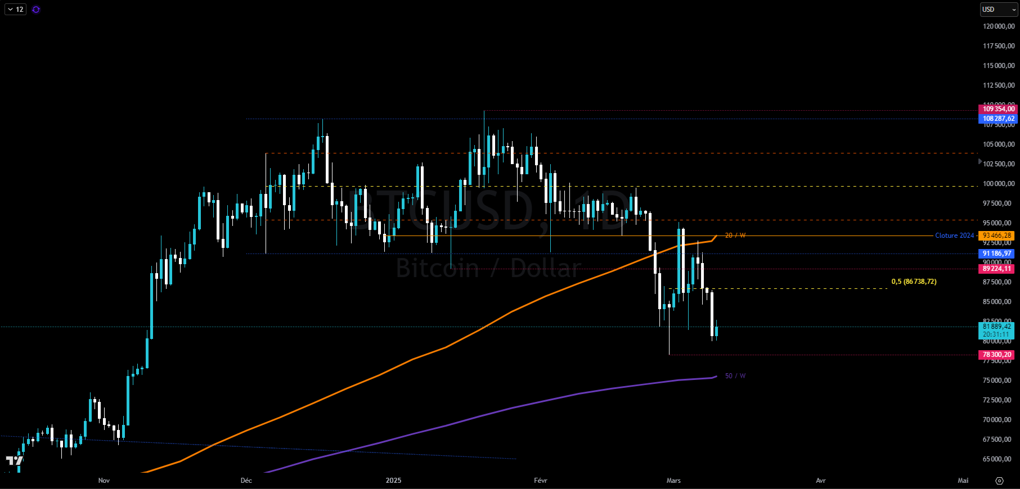Click the Mars label on time axis
Viewport: 1020px width, 489px height.
click(x=673, y=481)
